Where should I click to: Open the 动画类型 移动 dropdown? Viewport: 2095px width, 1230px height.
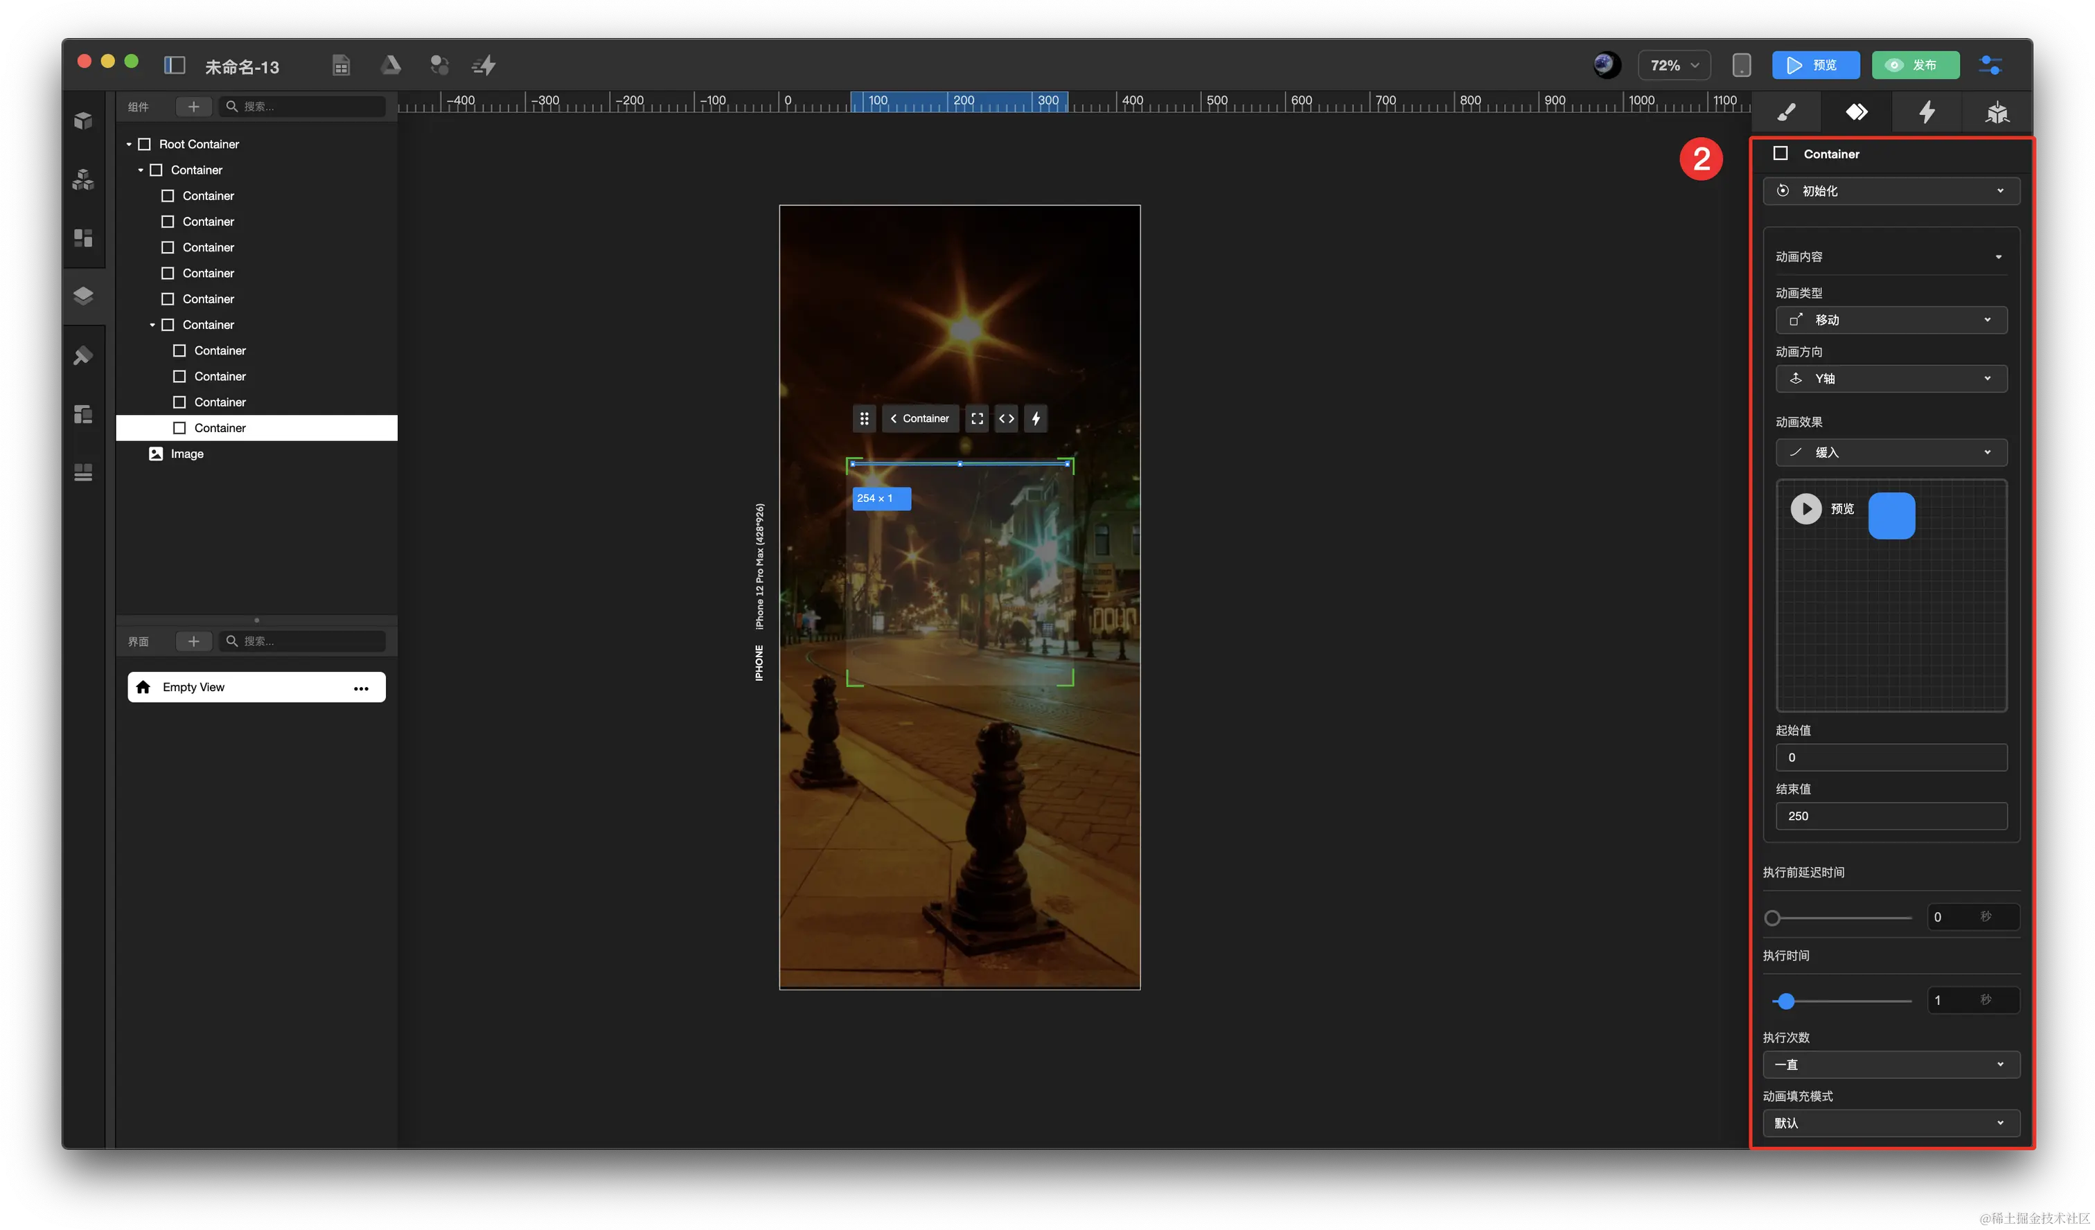click(1891, 320)
